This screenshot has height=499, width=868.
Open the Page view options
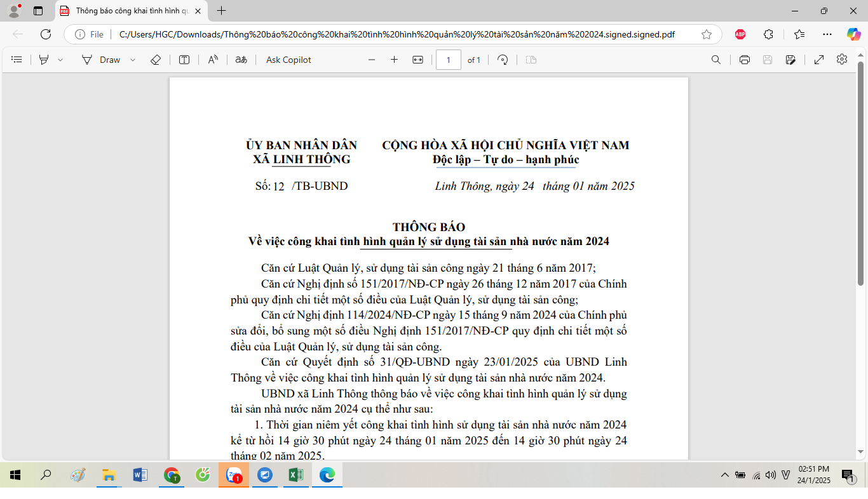click(531, 60)
